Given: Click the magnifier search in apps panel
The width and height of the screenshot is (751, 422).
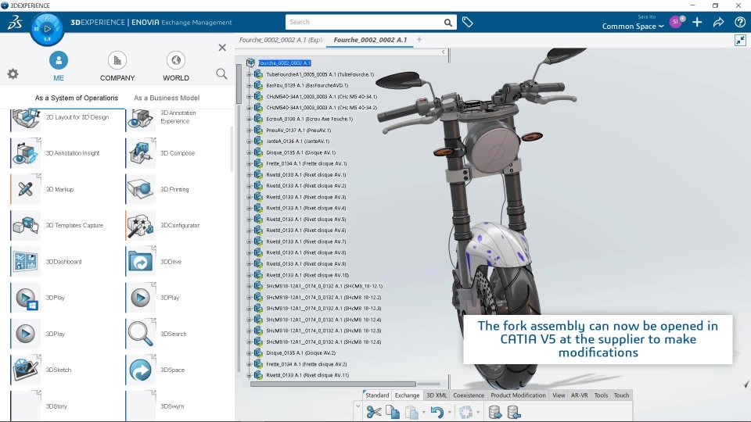Looking at the screenshot, I should click(221, 73).
